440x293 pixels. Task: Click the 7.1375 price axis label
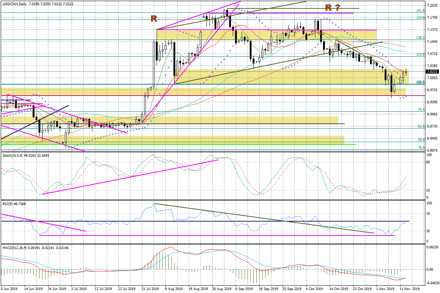pyautogui.click(x=432, y=30)
